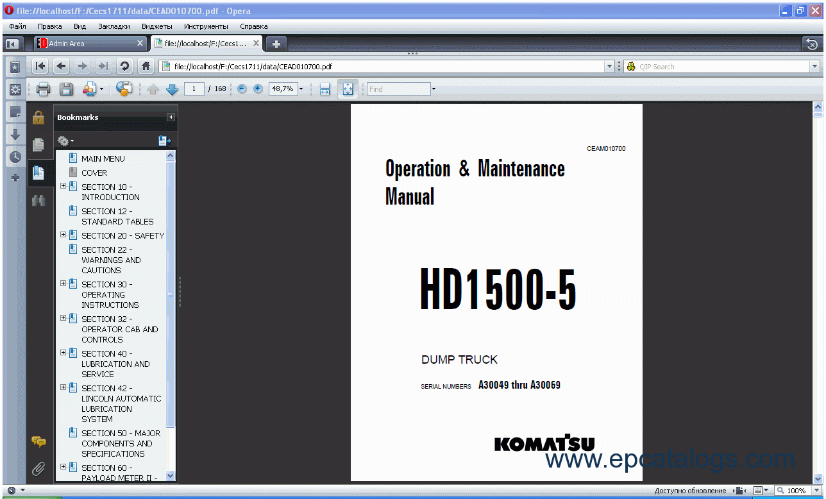Click the browser back arrow button

pyautogui.click(x=62, y=66)
